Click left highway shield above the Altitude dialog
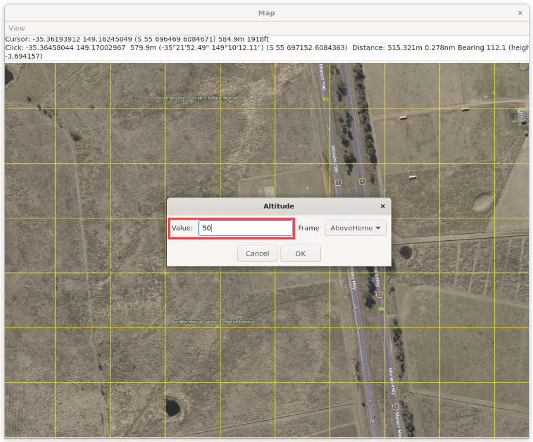The image size is (533, 442). pyautogui.click(x=338, y=182)
